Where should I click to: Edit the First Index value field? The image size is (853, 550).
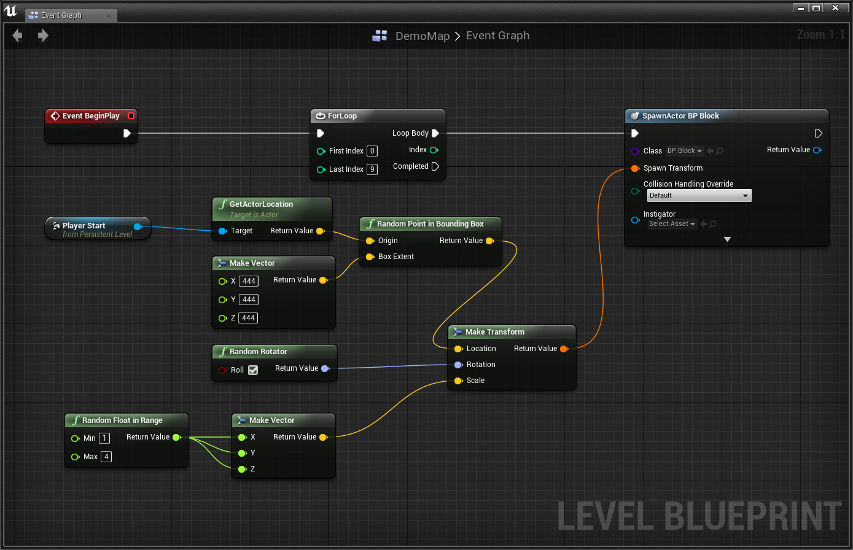pos(372,151)
